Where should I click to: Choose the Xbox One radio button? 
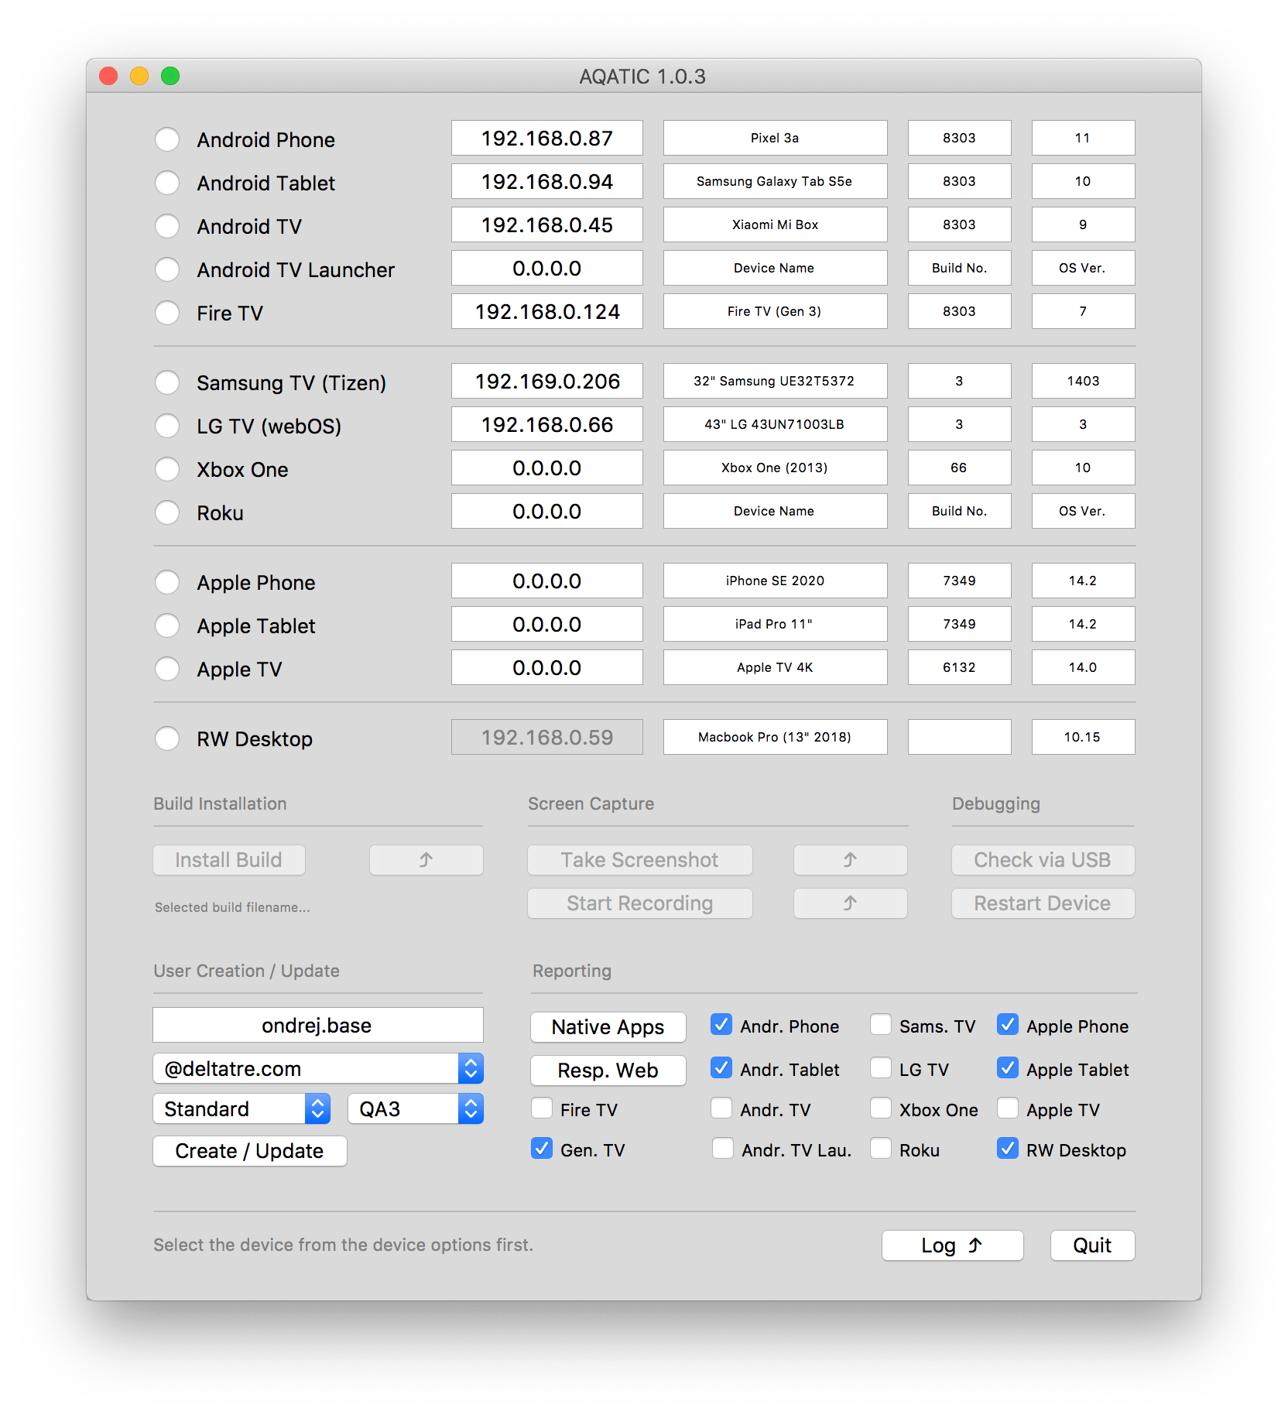tap(167, 469)
